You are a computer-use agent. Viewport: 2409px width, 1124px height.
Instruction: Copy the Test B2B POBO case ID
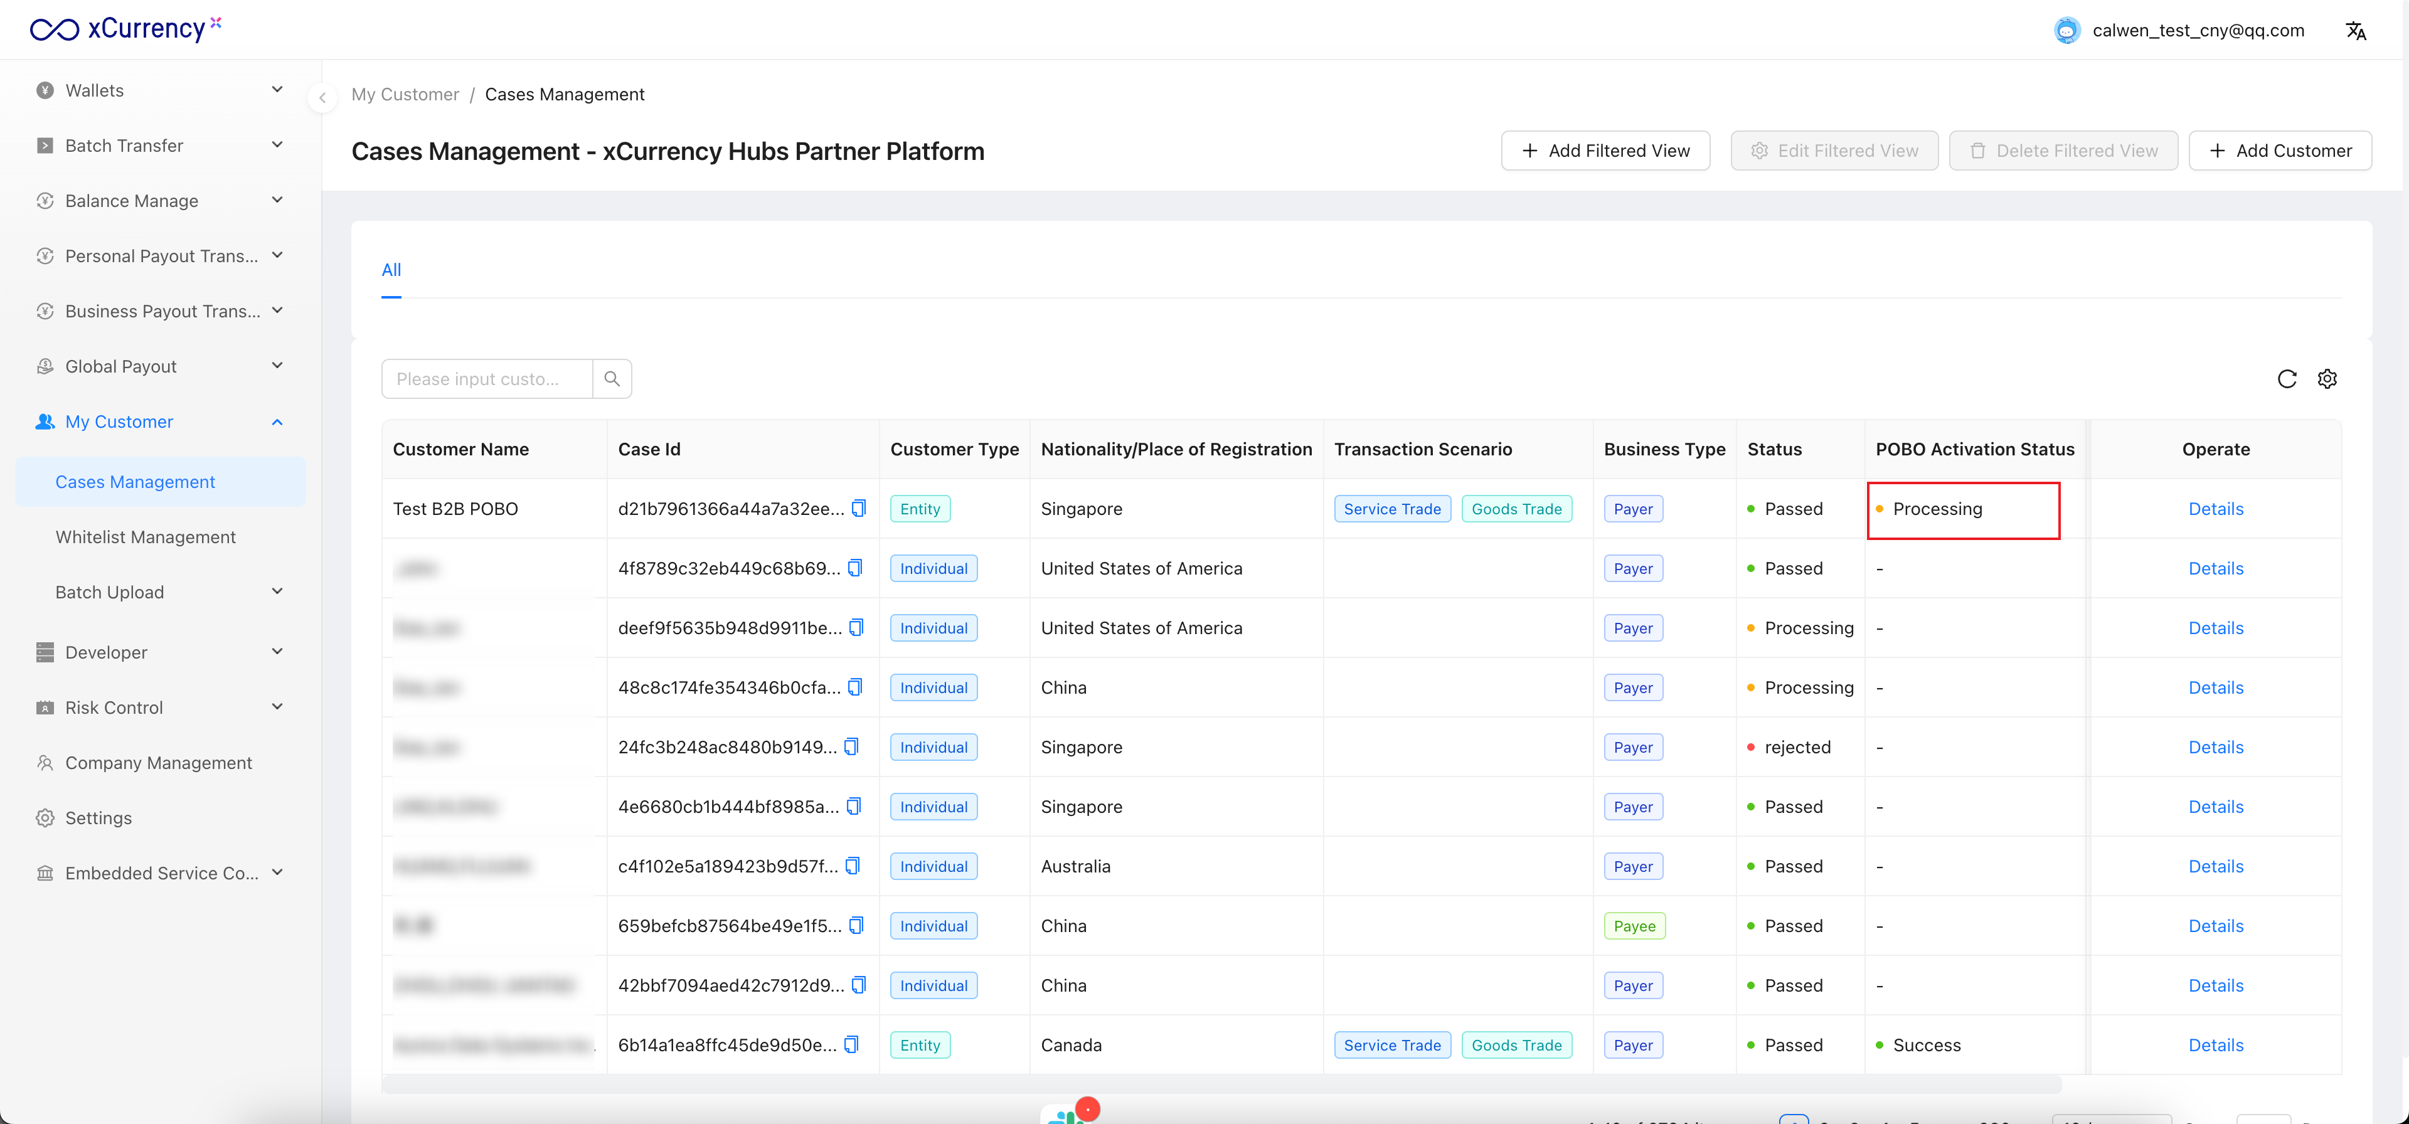(x=858, y=508)
